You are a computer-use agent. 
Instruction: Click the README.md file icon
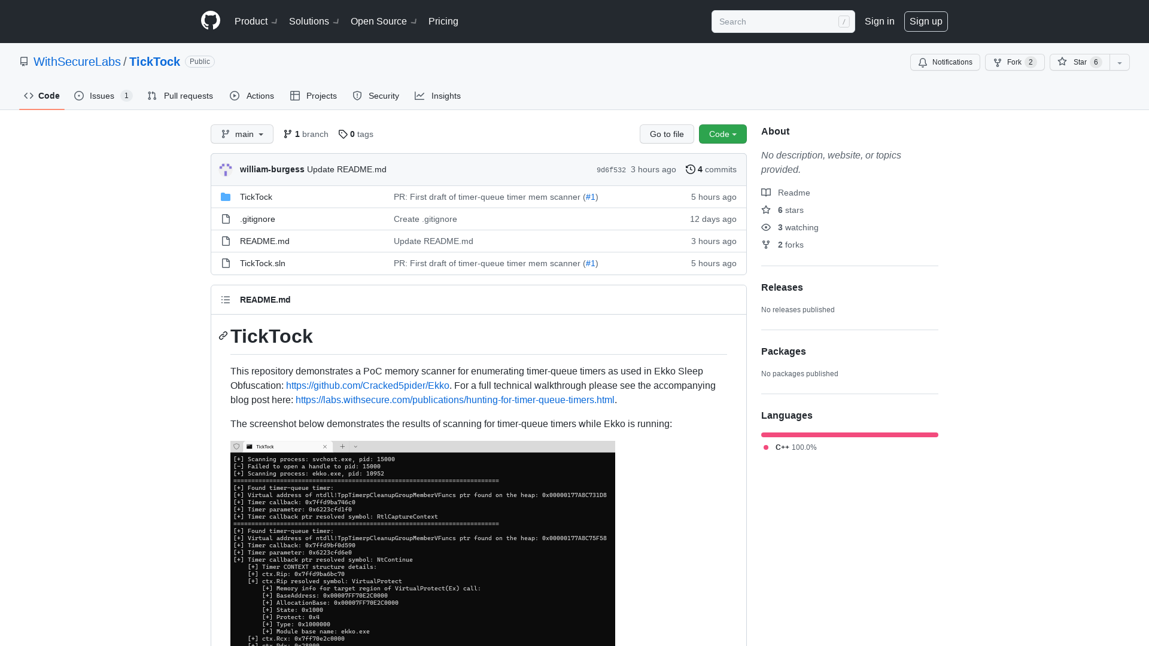click(226, 241)
